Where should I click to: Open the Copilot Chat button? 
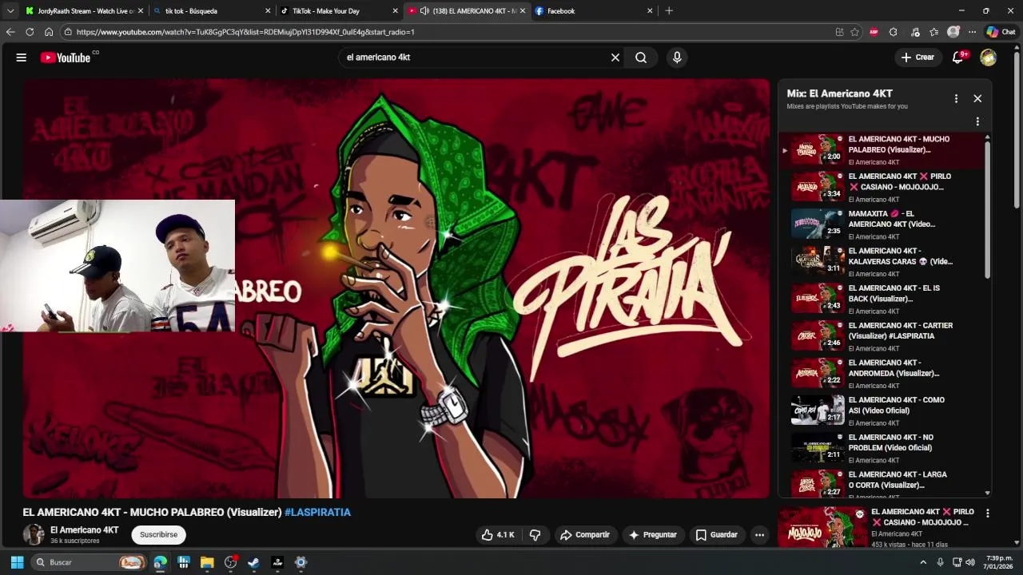[x=1000, y=32]
